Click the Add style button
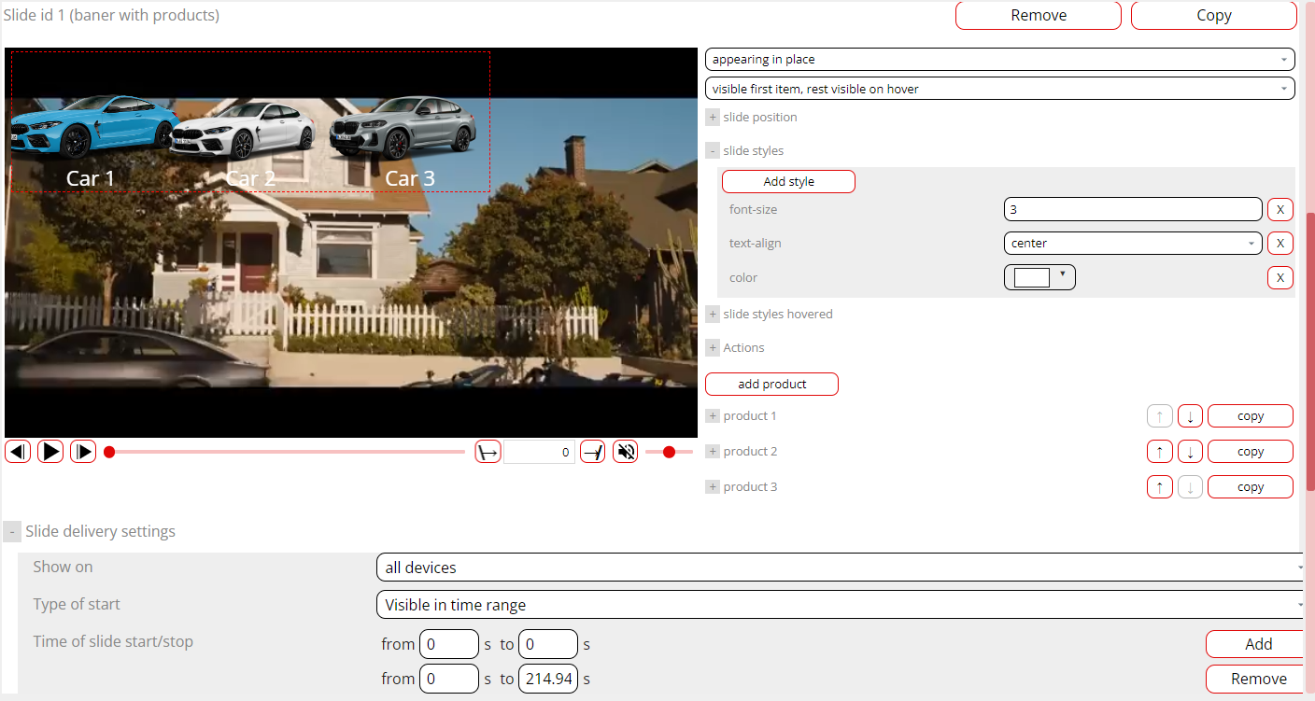This screenshot has height=701, width=1315. click(x=788, y=182)
